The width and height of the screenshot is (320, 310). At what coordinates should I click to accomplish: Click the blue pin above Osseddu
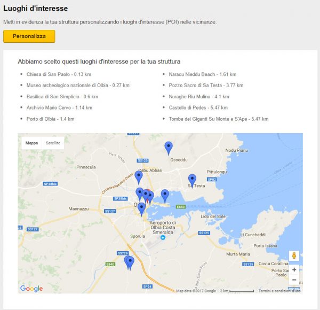(x=169, y=147)
